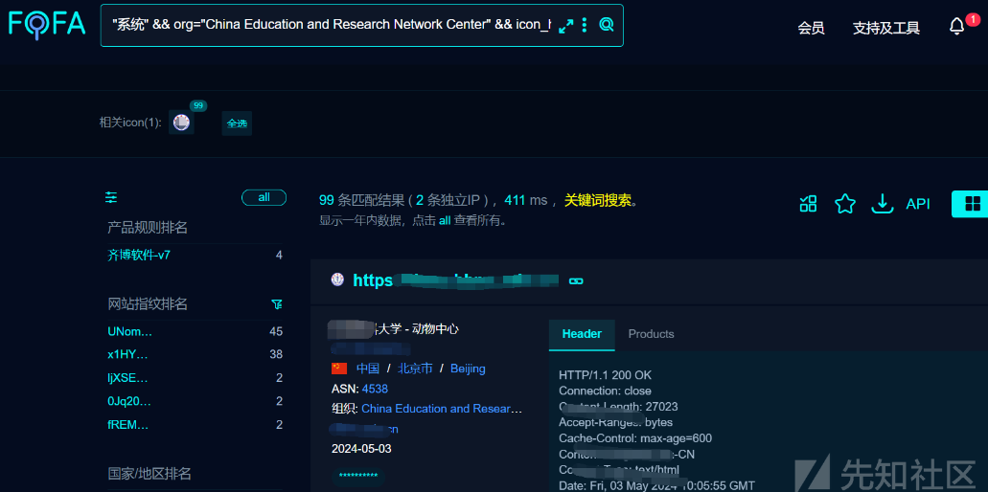Select the 网站指纹排名 heading
Screen dimensions: 988x492
148,304
